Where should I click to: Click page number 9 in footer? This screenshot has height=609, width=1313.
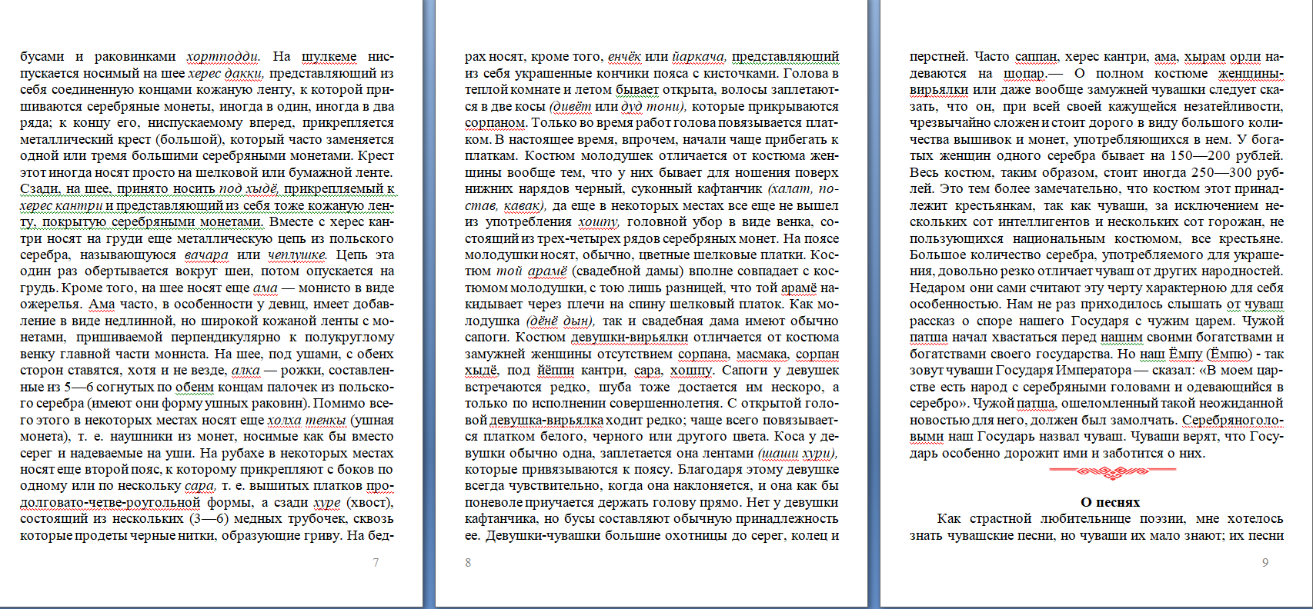[1265, 563]
